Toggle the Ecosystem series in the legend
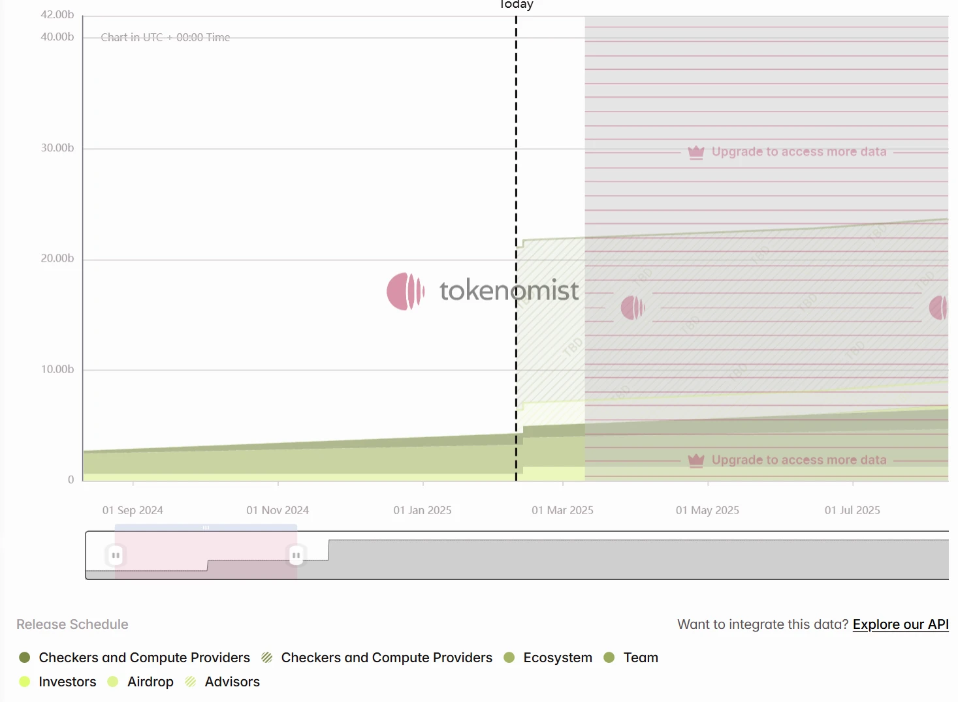The image size is (958, 702). (x=557, y=658)
